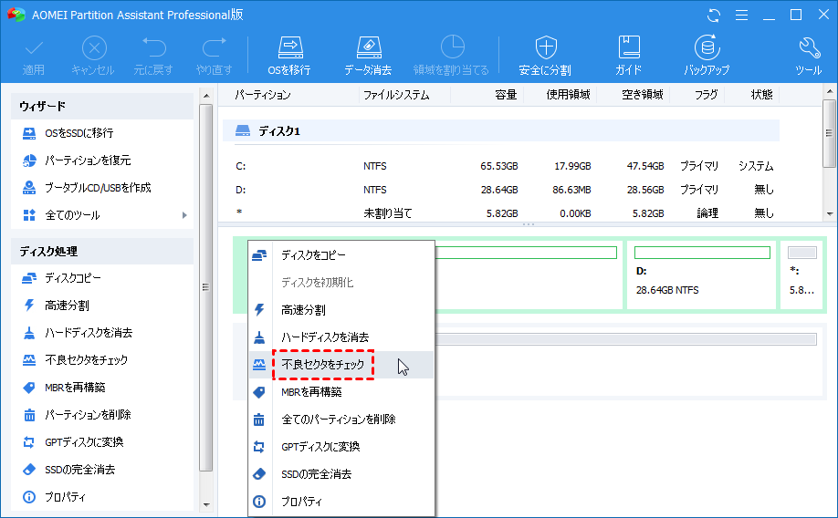The height and width of the screenshot is (518, 838).
Task: Open データ消去 in the toolbar
Action: click(x=368, y=56)
